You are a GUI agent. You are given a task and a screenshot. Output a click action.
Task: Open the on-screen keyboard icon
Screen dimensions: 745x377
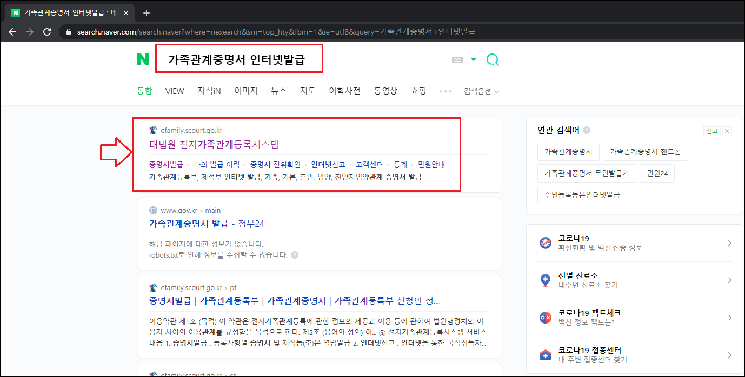(457, 60)
